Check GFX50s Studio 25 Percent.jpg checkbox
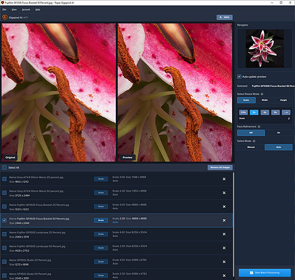Viewport: 295px width, 280px height. (x=4, y=262)
